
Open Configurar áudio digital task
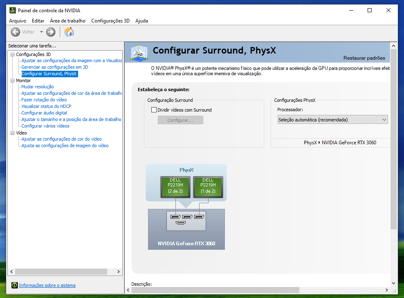(44, 113)
